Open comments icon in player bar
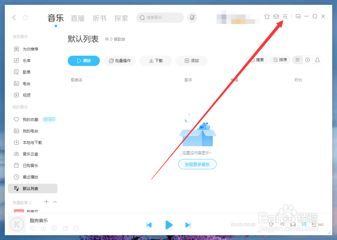 [x=54, y=228]
